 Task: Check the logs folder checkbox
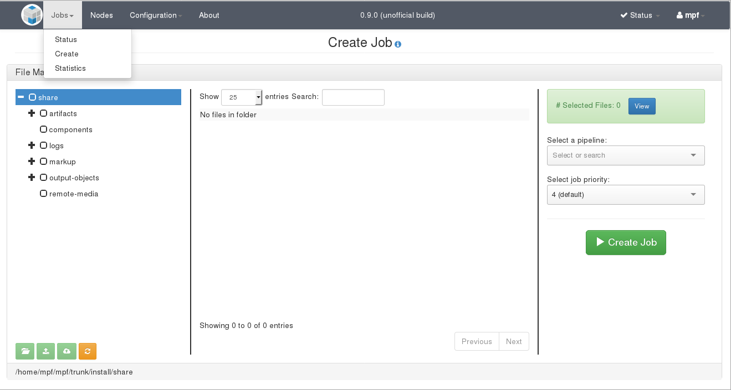click(x=44, y=145)
